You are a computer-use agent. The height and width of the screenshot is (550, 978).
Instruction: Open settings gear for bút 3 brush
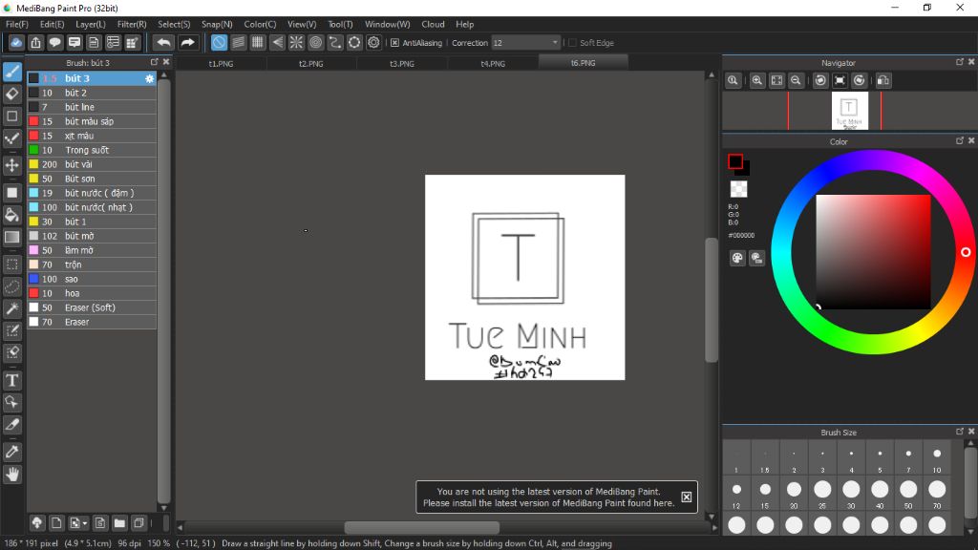click(x=149, y=78)
